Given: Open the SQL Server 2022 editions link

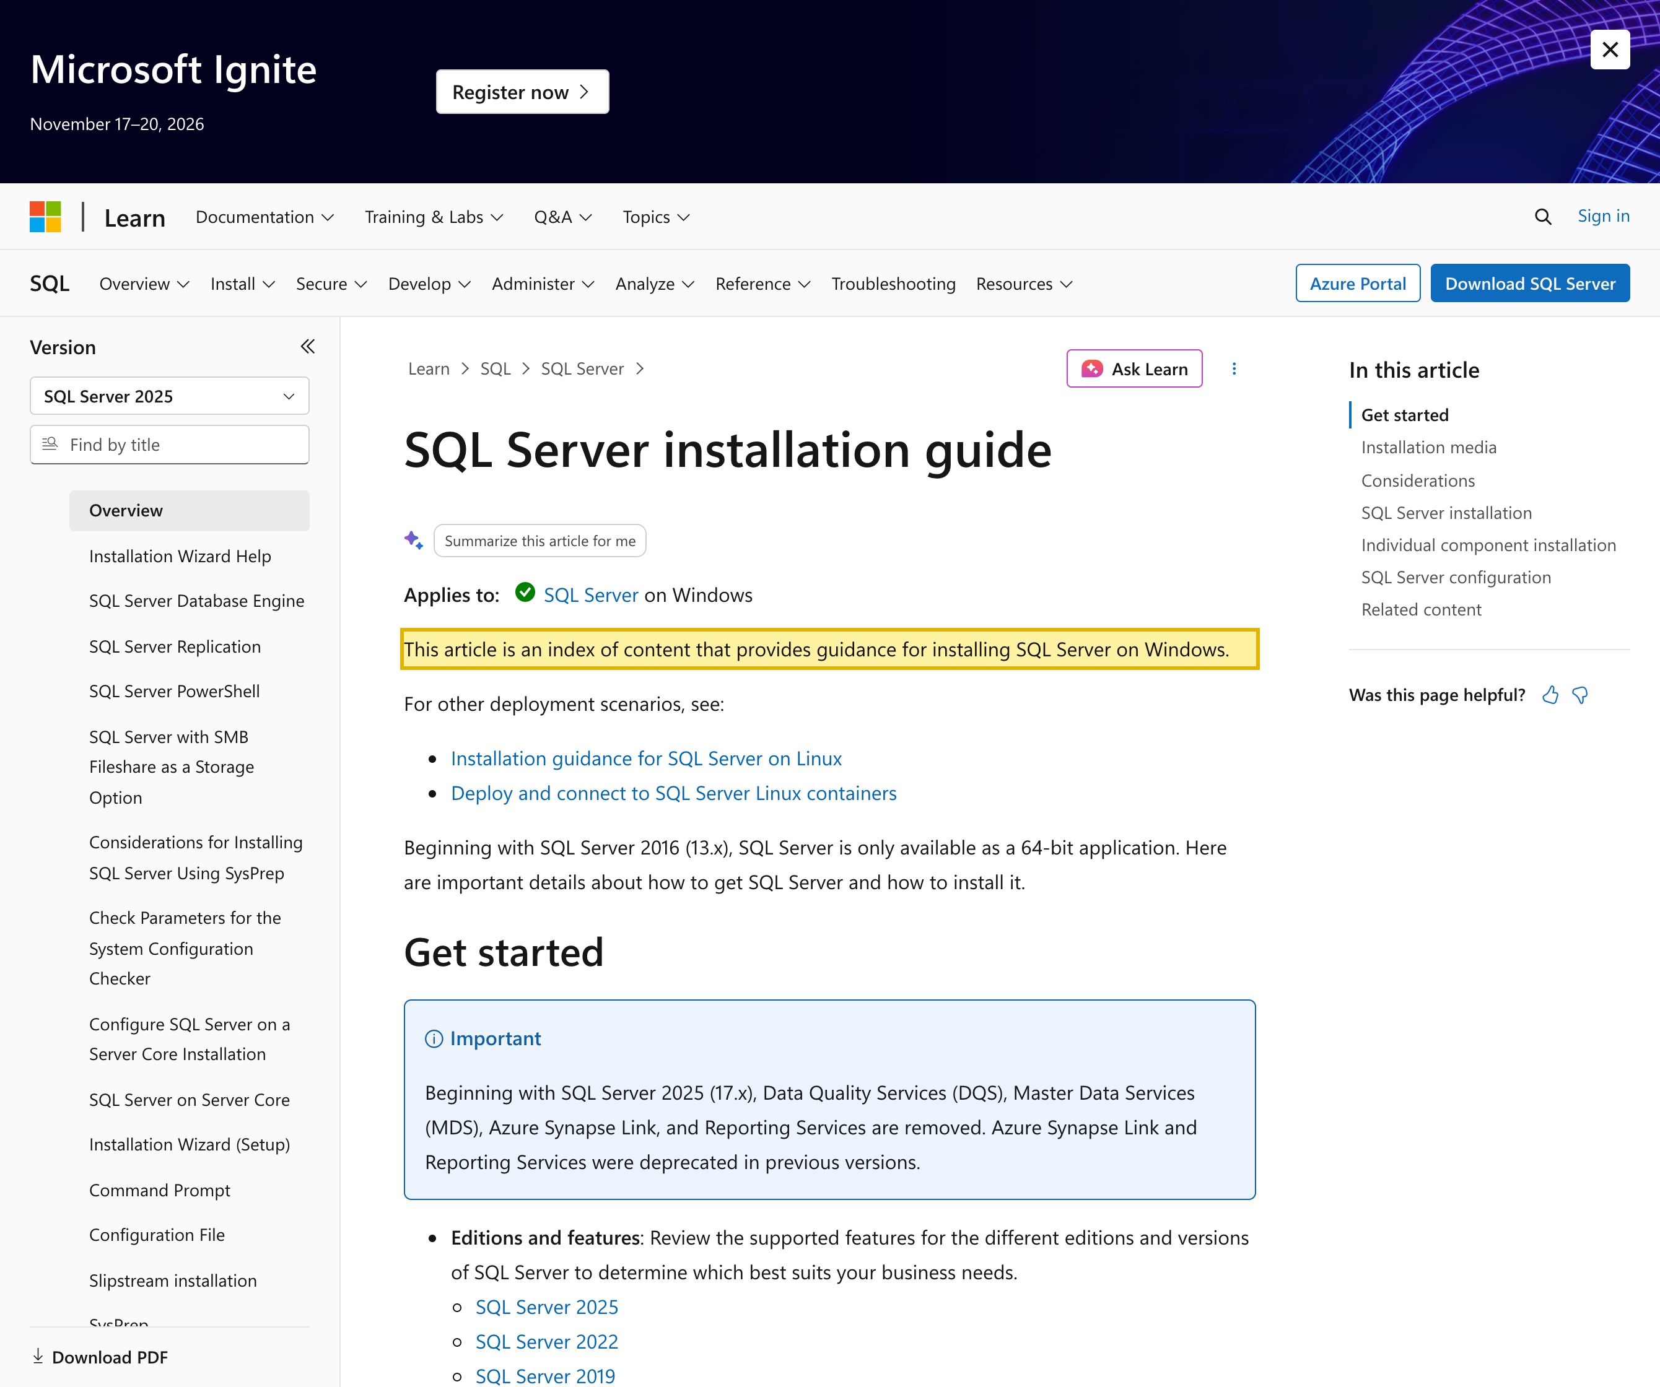Looking at the screenshot, I should pyautogui.click(x=546, y=1342).
